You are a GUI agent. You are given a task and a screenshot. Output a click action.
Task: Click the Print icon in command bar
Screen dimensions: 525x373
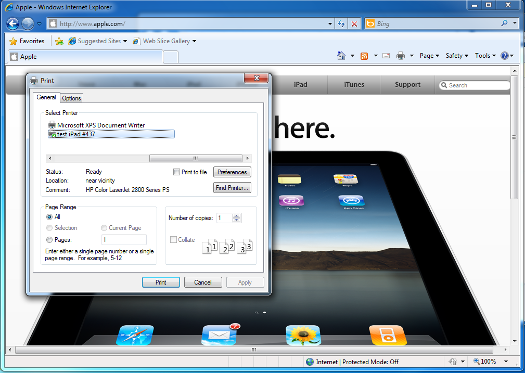click(401, 56)
